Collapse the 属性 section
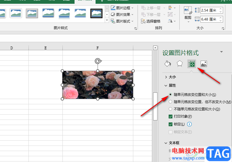This screenshot has width=232, height=162. (166, 85)
